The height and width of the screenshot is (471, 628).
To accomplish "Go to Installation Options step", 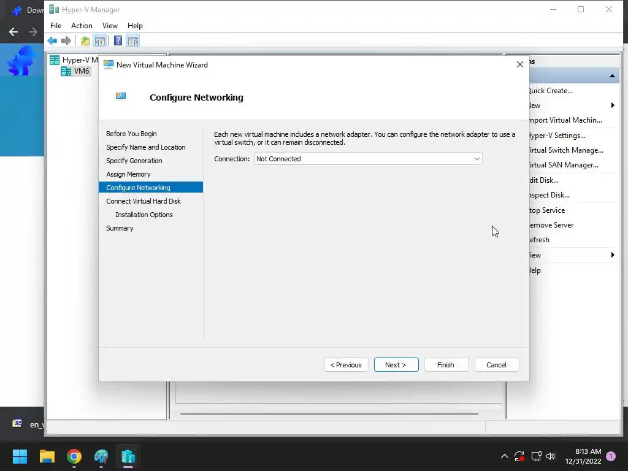I will (144, 215).
